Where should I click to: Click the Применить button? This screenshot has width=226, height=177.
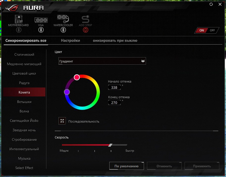tap(202, 166)
